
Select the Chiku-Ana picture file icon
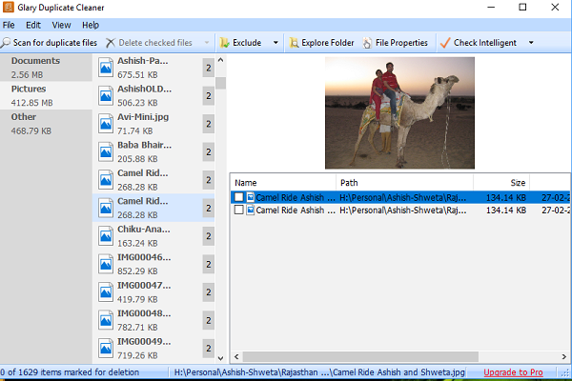(x=106, y=236)
